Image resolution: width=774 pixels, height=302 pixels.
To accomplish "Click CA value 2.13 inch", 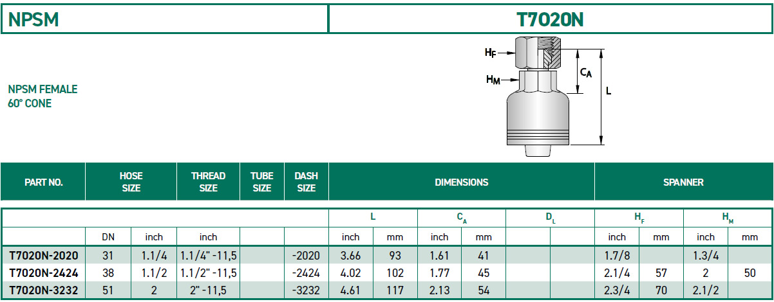I will 440,290.
